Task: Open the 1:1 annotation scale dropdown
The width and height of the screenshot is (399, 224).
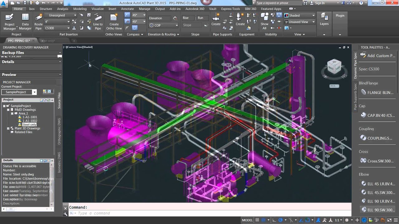Action: (x=338, y=220)
